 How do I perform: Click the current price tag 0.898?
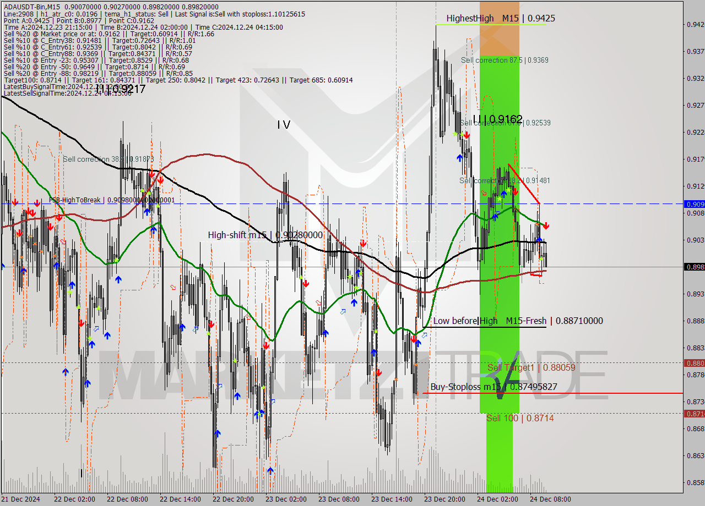(694, 267)
